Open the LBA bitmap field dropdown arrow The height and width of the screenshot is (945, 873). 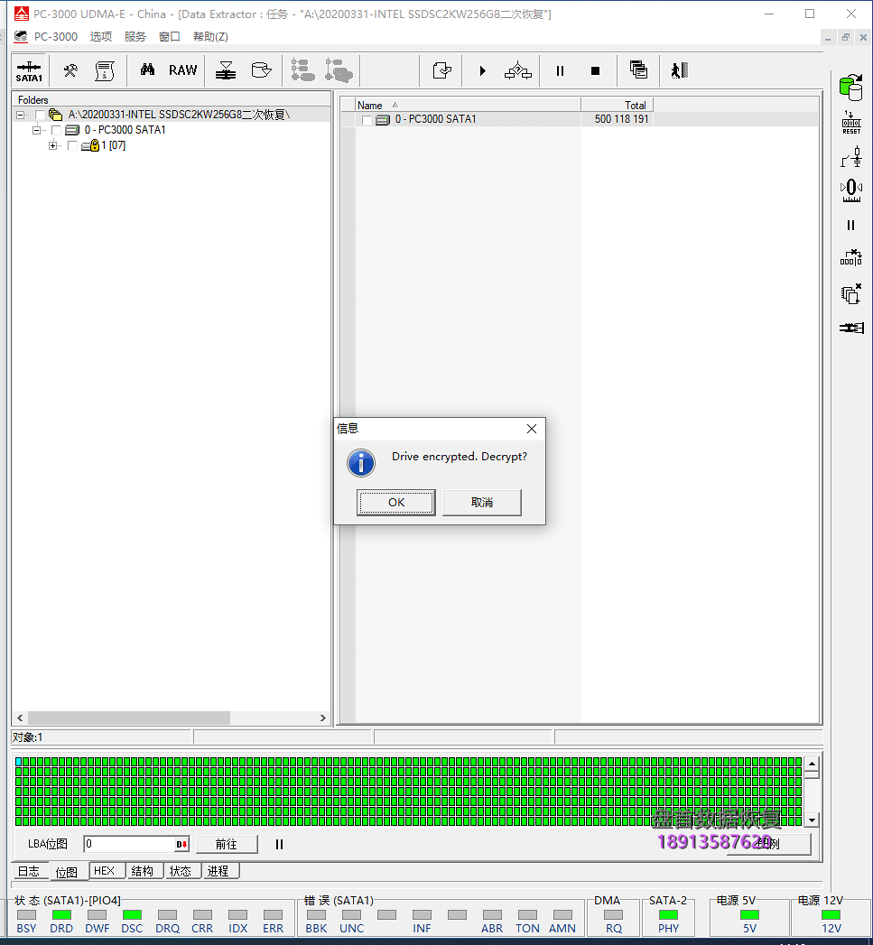click(181, 844)
